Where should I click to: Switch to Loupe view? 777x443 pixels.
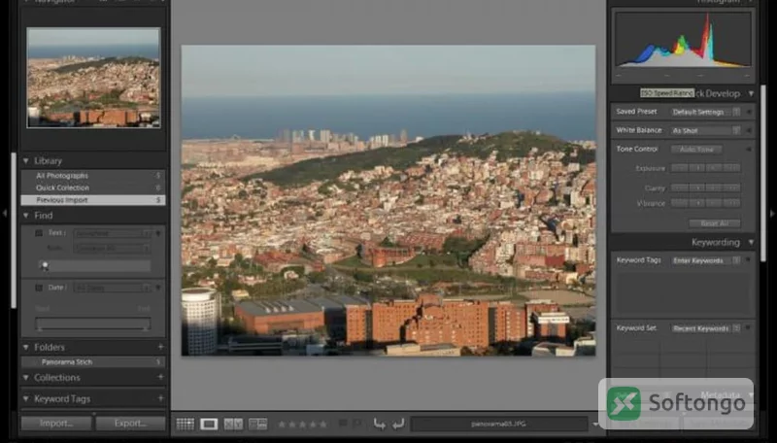pos(209,425)
